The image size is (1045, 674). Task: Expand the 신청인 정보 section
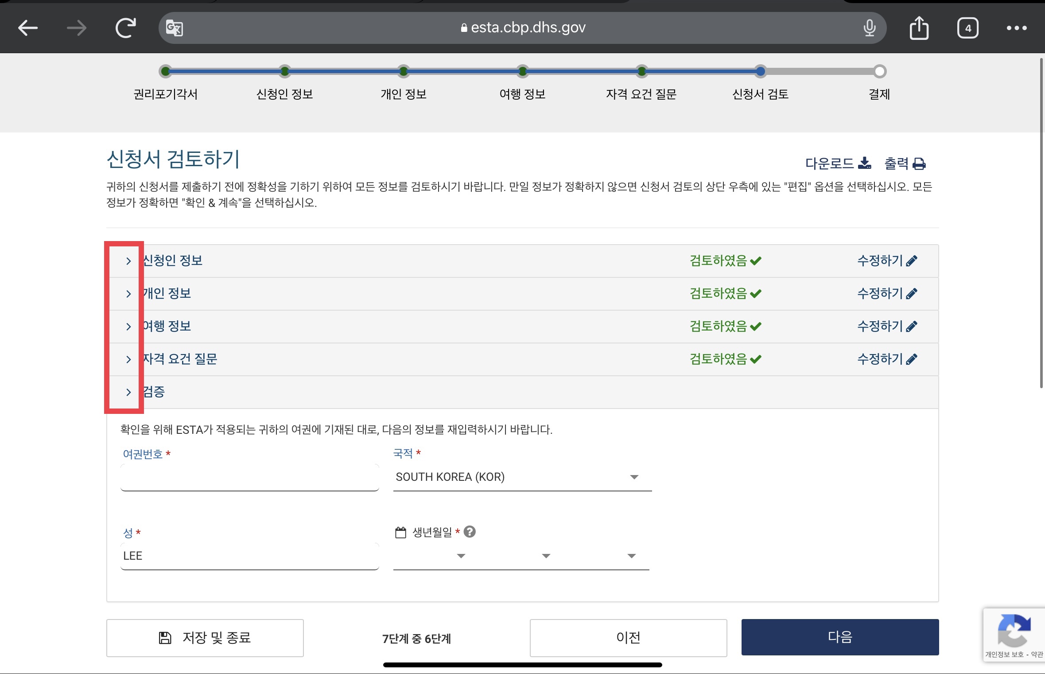click(128, 261)
